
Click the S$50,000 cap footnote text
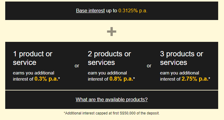112,113
